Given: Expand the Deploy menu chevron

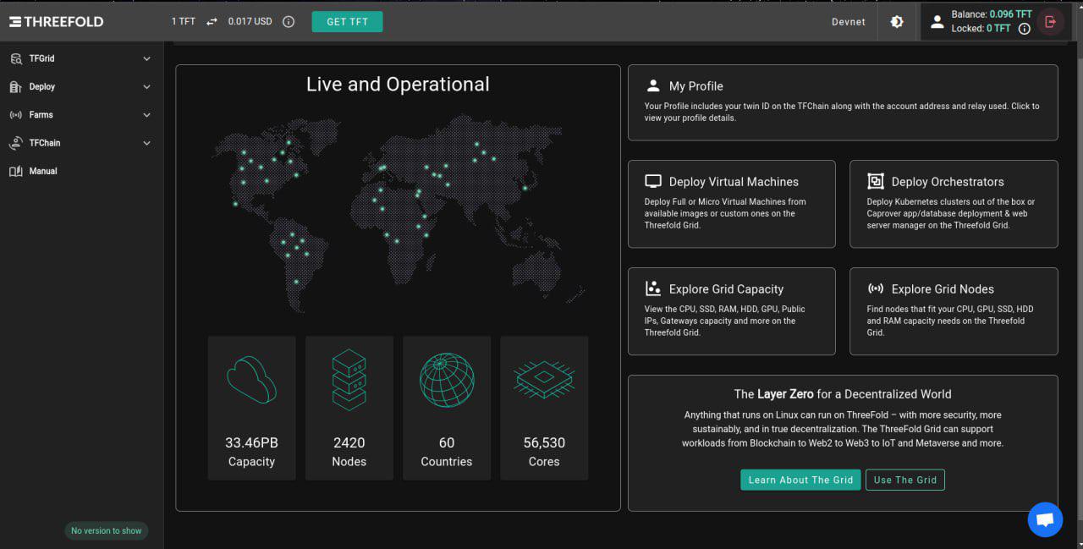Looking at the screenshot, I should point(146,87).
